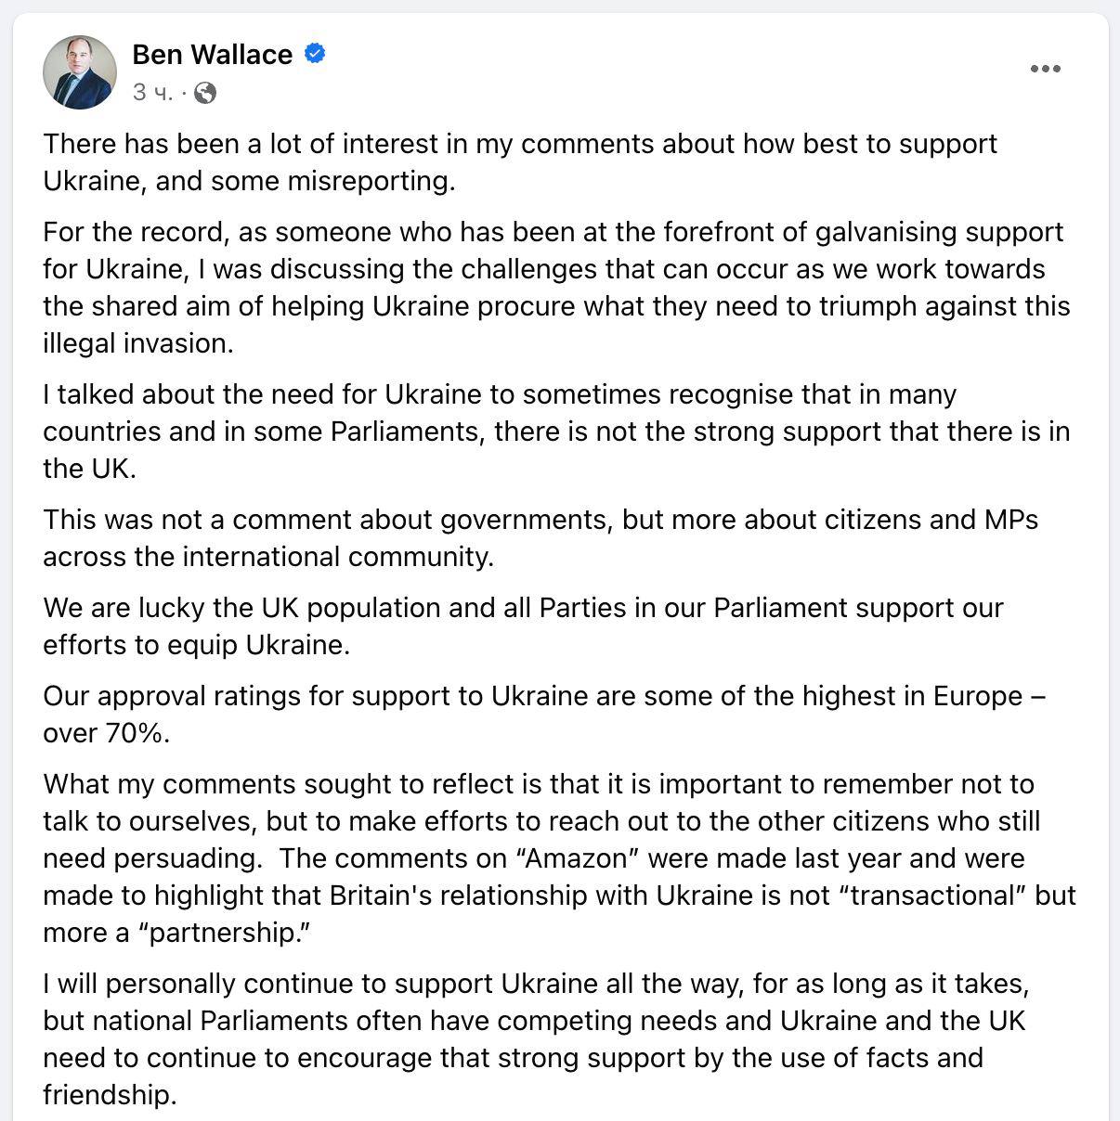Click the blue verified badge icon
Viewport: 1120px width, 1121px height.
[315, 54]
